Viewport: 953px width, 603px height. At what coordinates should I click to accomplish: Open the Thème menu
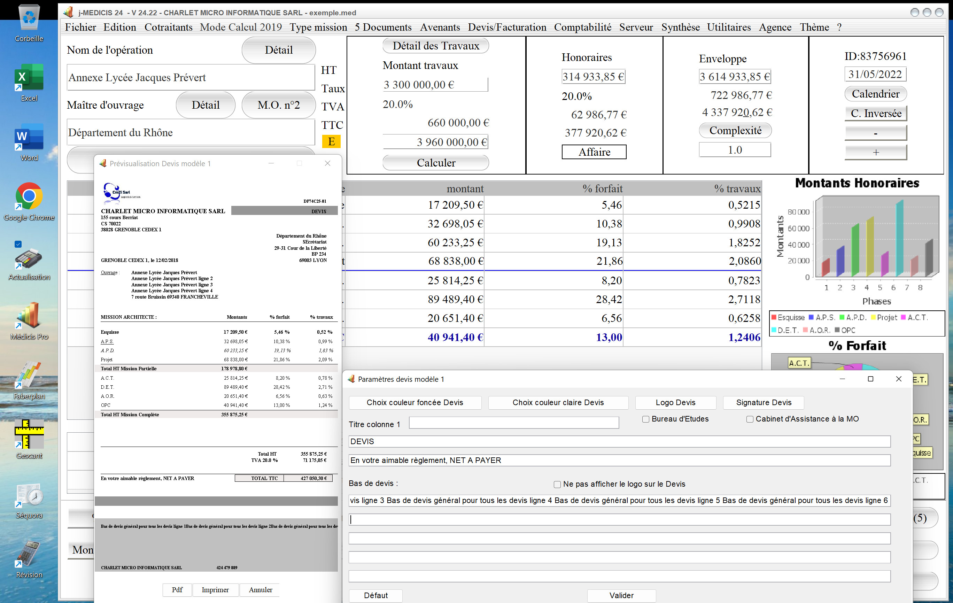814,27
